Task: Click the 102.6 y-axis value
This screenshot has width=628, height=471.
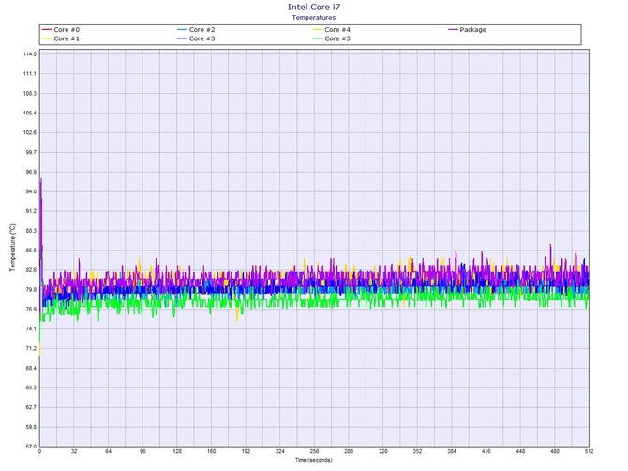Action: click(x=30, y=132)
